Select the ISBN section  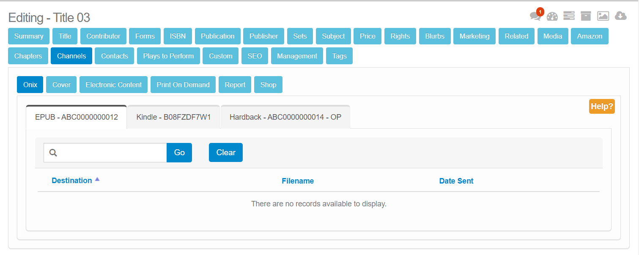point(178,36)
